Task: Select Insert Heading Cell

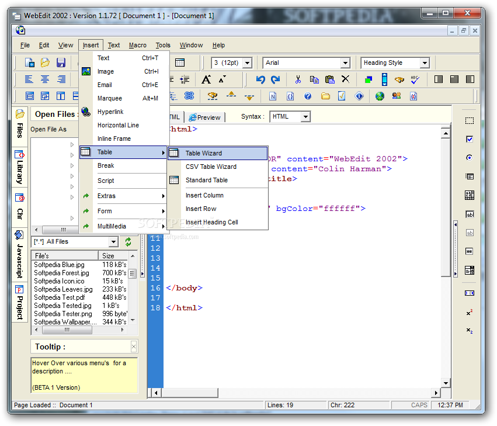Action: click(x=217, y=223)
